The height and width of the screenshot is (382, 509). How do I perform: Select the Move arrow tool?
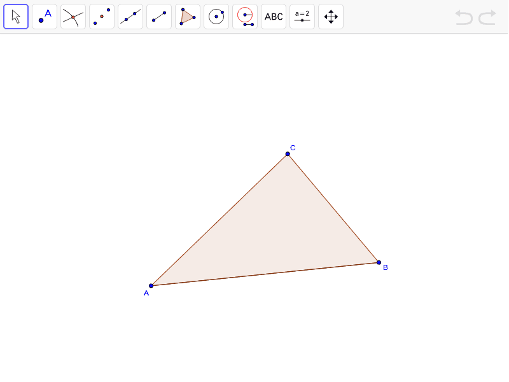(x=16, y=17)
